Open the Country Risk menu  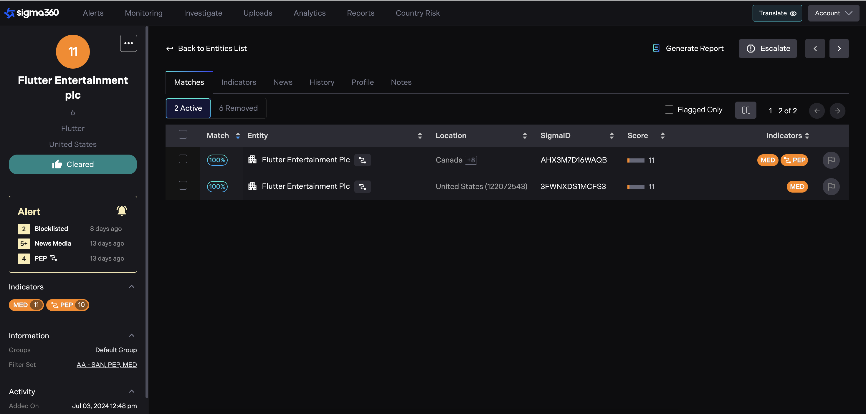click(x=418, y=13)
